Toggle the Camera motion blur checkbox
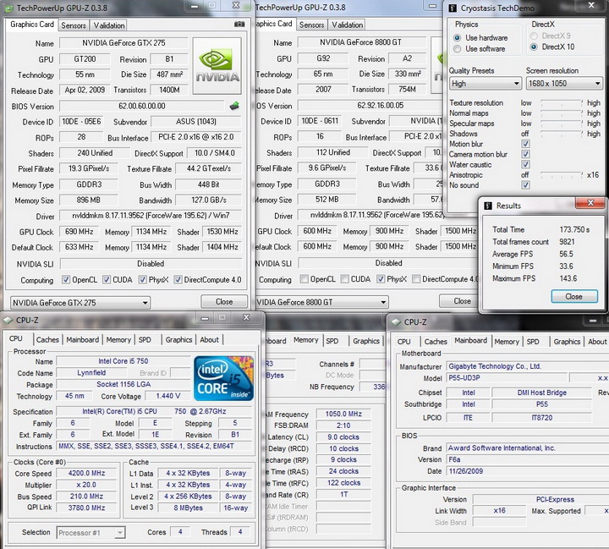Screen dimensions: 609x549 tap(525, 154)
